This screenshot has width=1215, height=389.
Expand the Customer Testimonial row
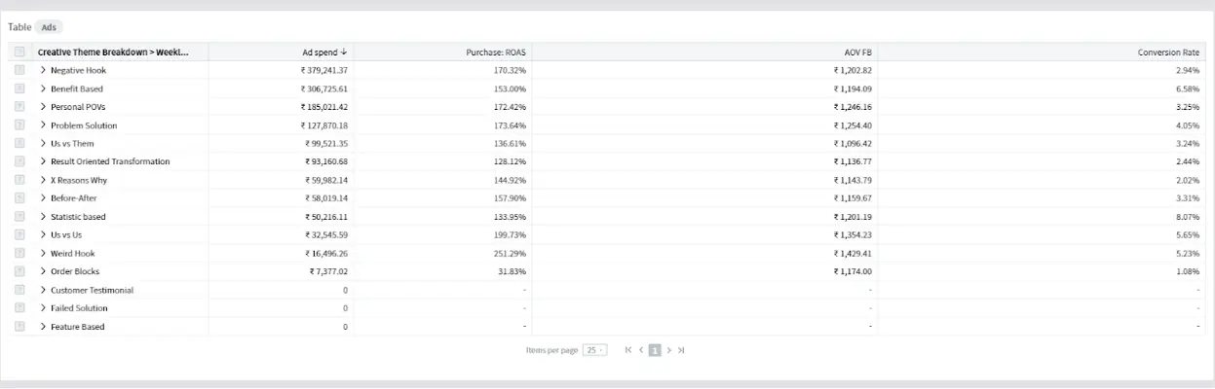coord(43,290)
